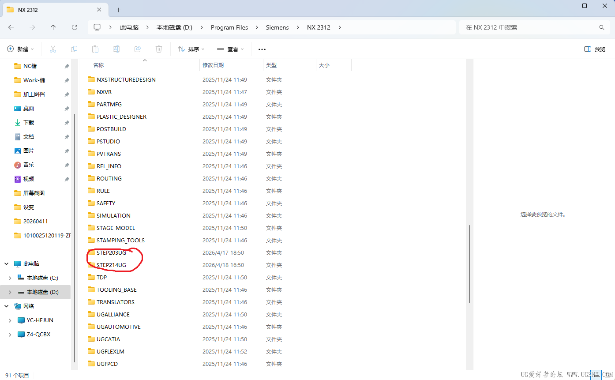Open the 排序 sort dropdown
Screen dimensions: 615x380
pos(192,49)
